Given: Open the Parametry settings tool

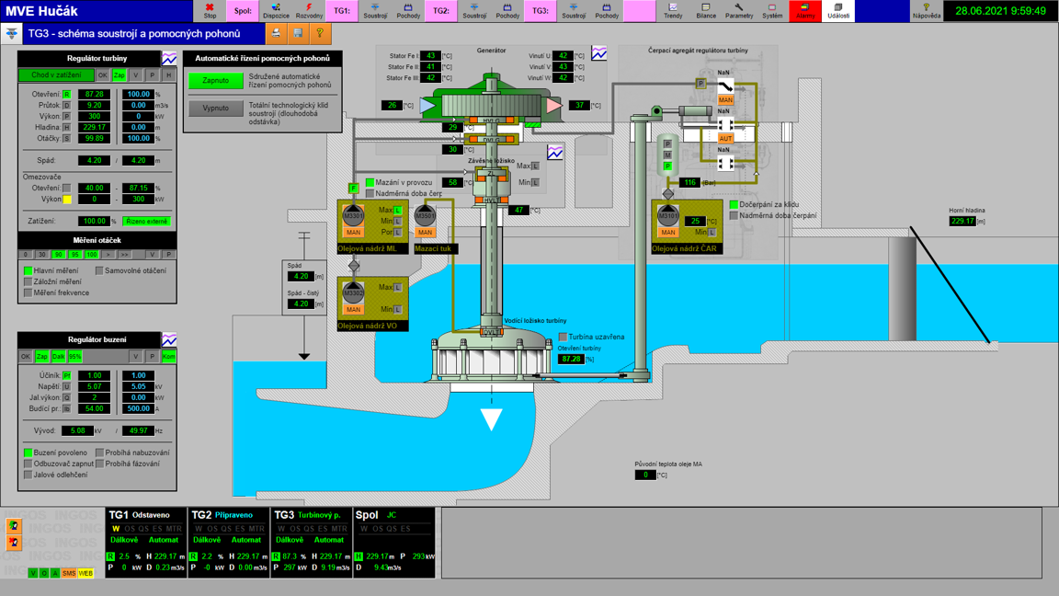Looking at the screenshot, I should coord(739,11).
